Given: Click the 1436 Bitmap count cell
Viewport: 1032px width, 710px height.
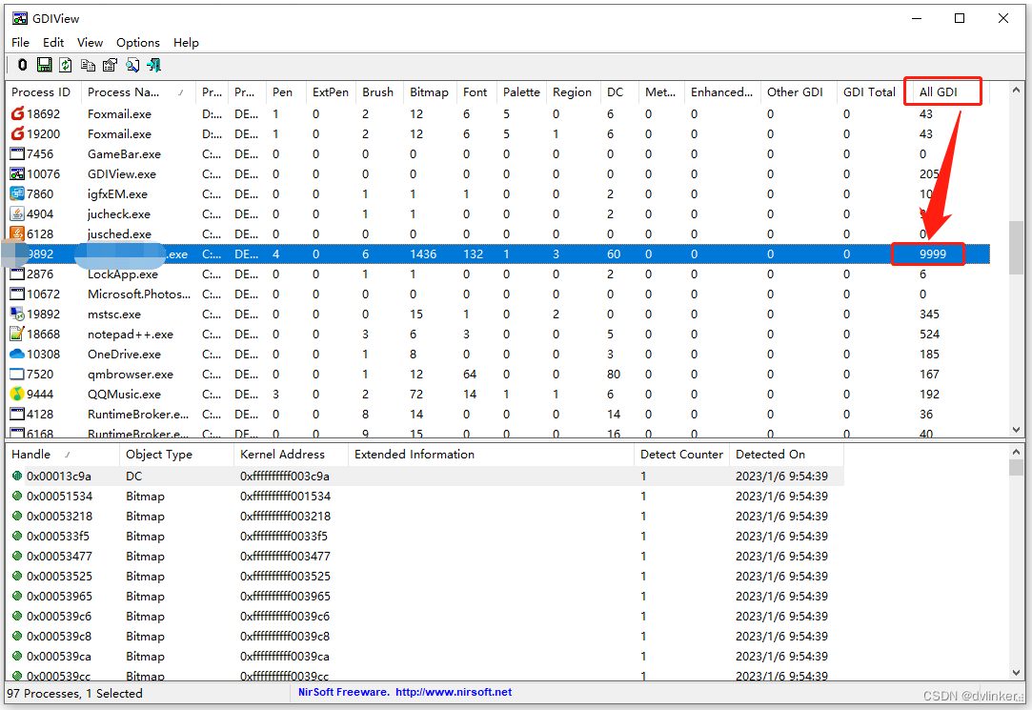Looking at the screenshot, I should 423,254.
